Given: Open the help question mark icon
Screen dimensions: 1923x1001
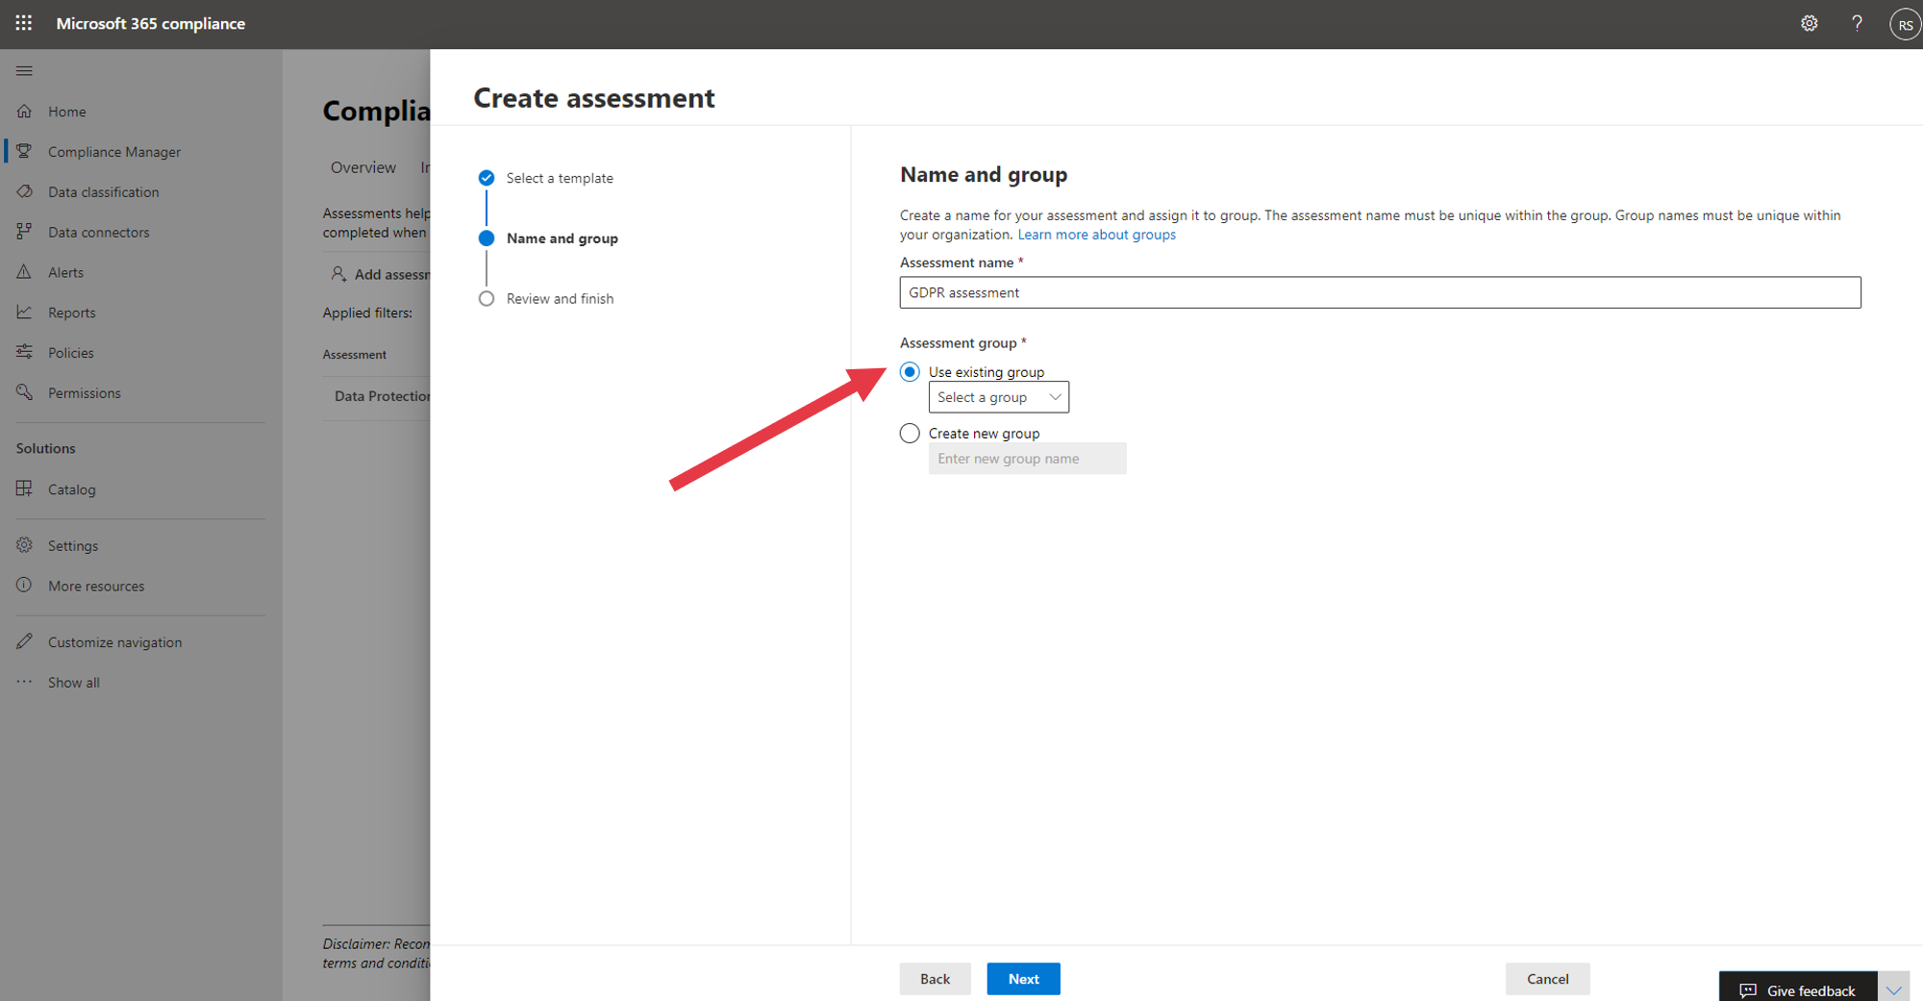Looking at the screenshot, I should [1857, 23].
